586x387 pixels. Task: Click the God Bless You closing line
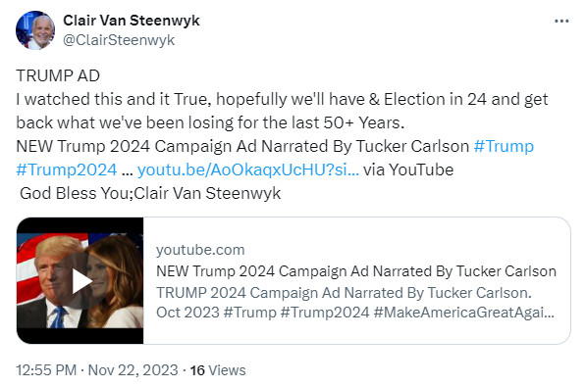pos(150,193)
